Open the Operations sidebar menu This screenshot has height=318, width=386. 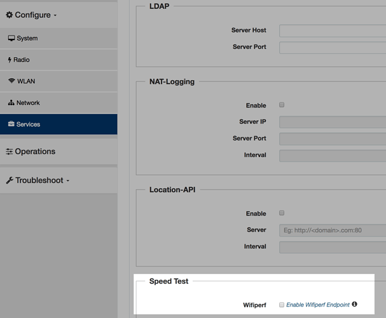[35, 151]
